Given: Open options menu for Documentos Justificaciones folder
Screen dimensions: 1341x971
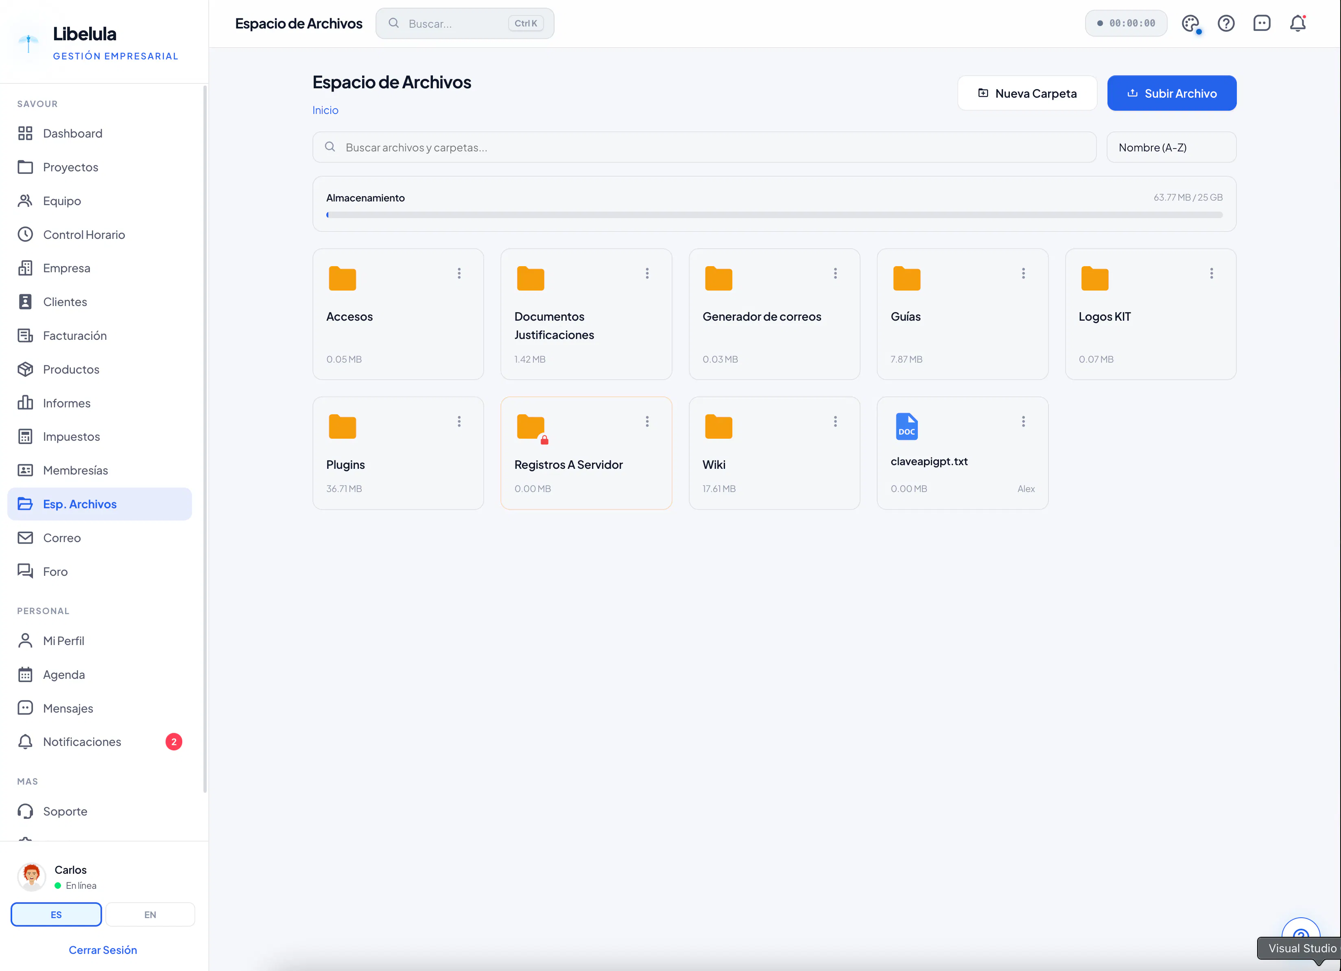Looking at the screenshot, I should point(647,273).
